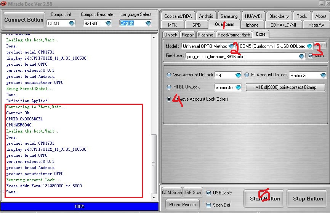Click the Stop Button
Screen dimensions: 330x213
(308, 199)
